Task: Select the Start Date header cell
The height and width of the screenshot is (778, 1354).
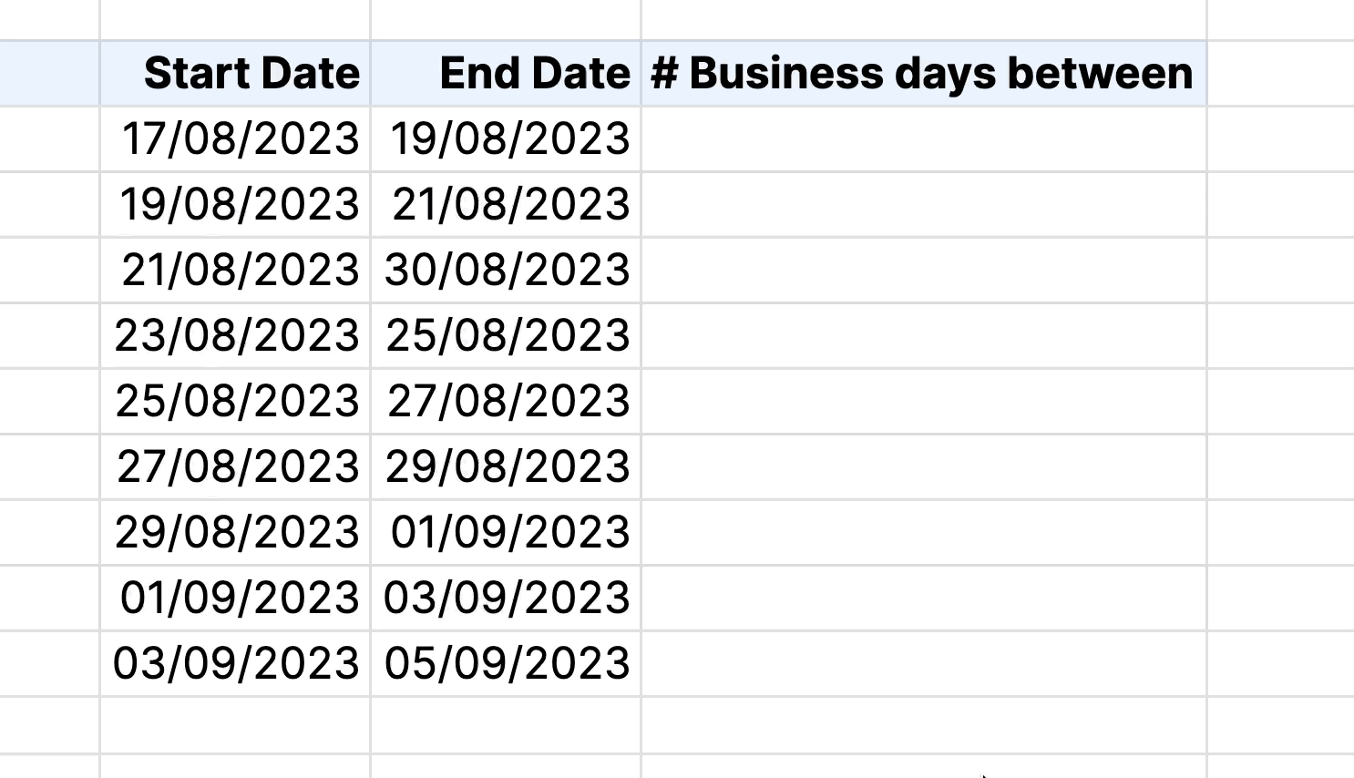Action: point(235,74)
